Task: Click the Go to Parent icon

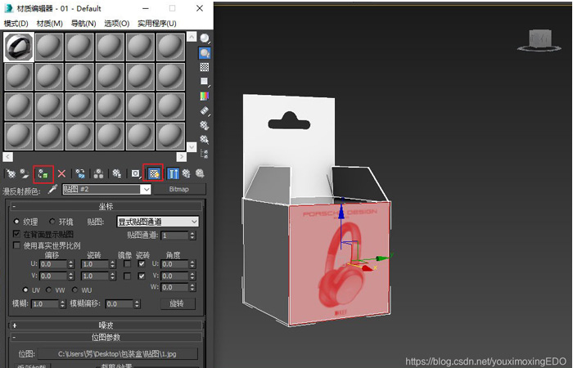Action: tap(186, 173)
